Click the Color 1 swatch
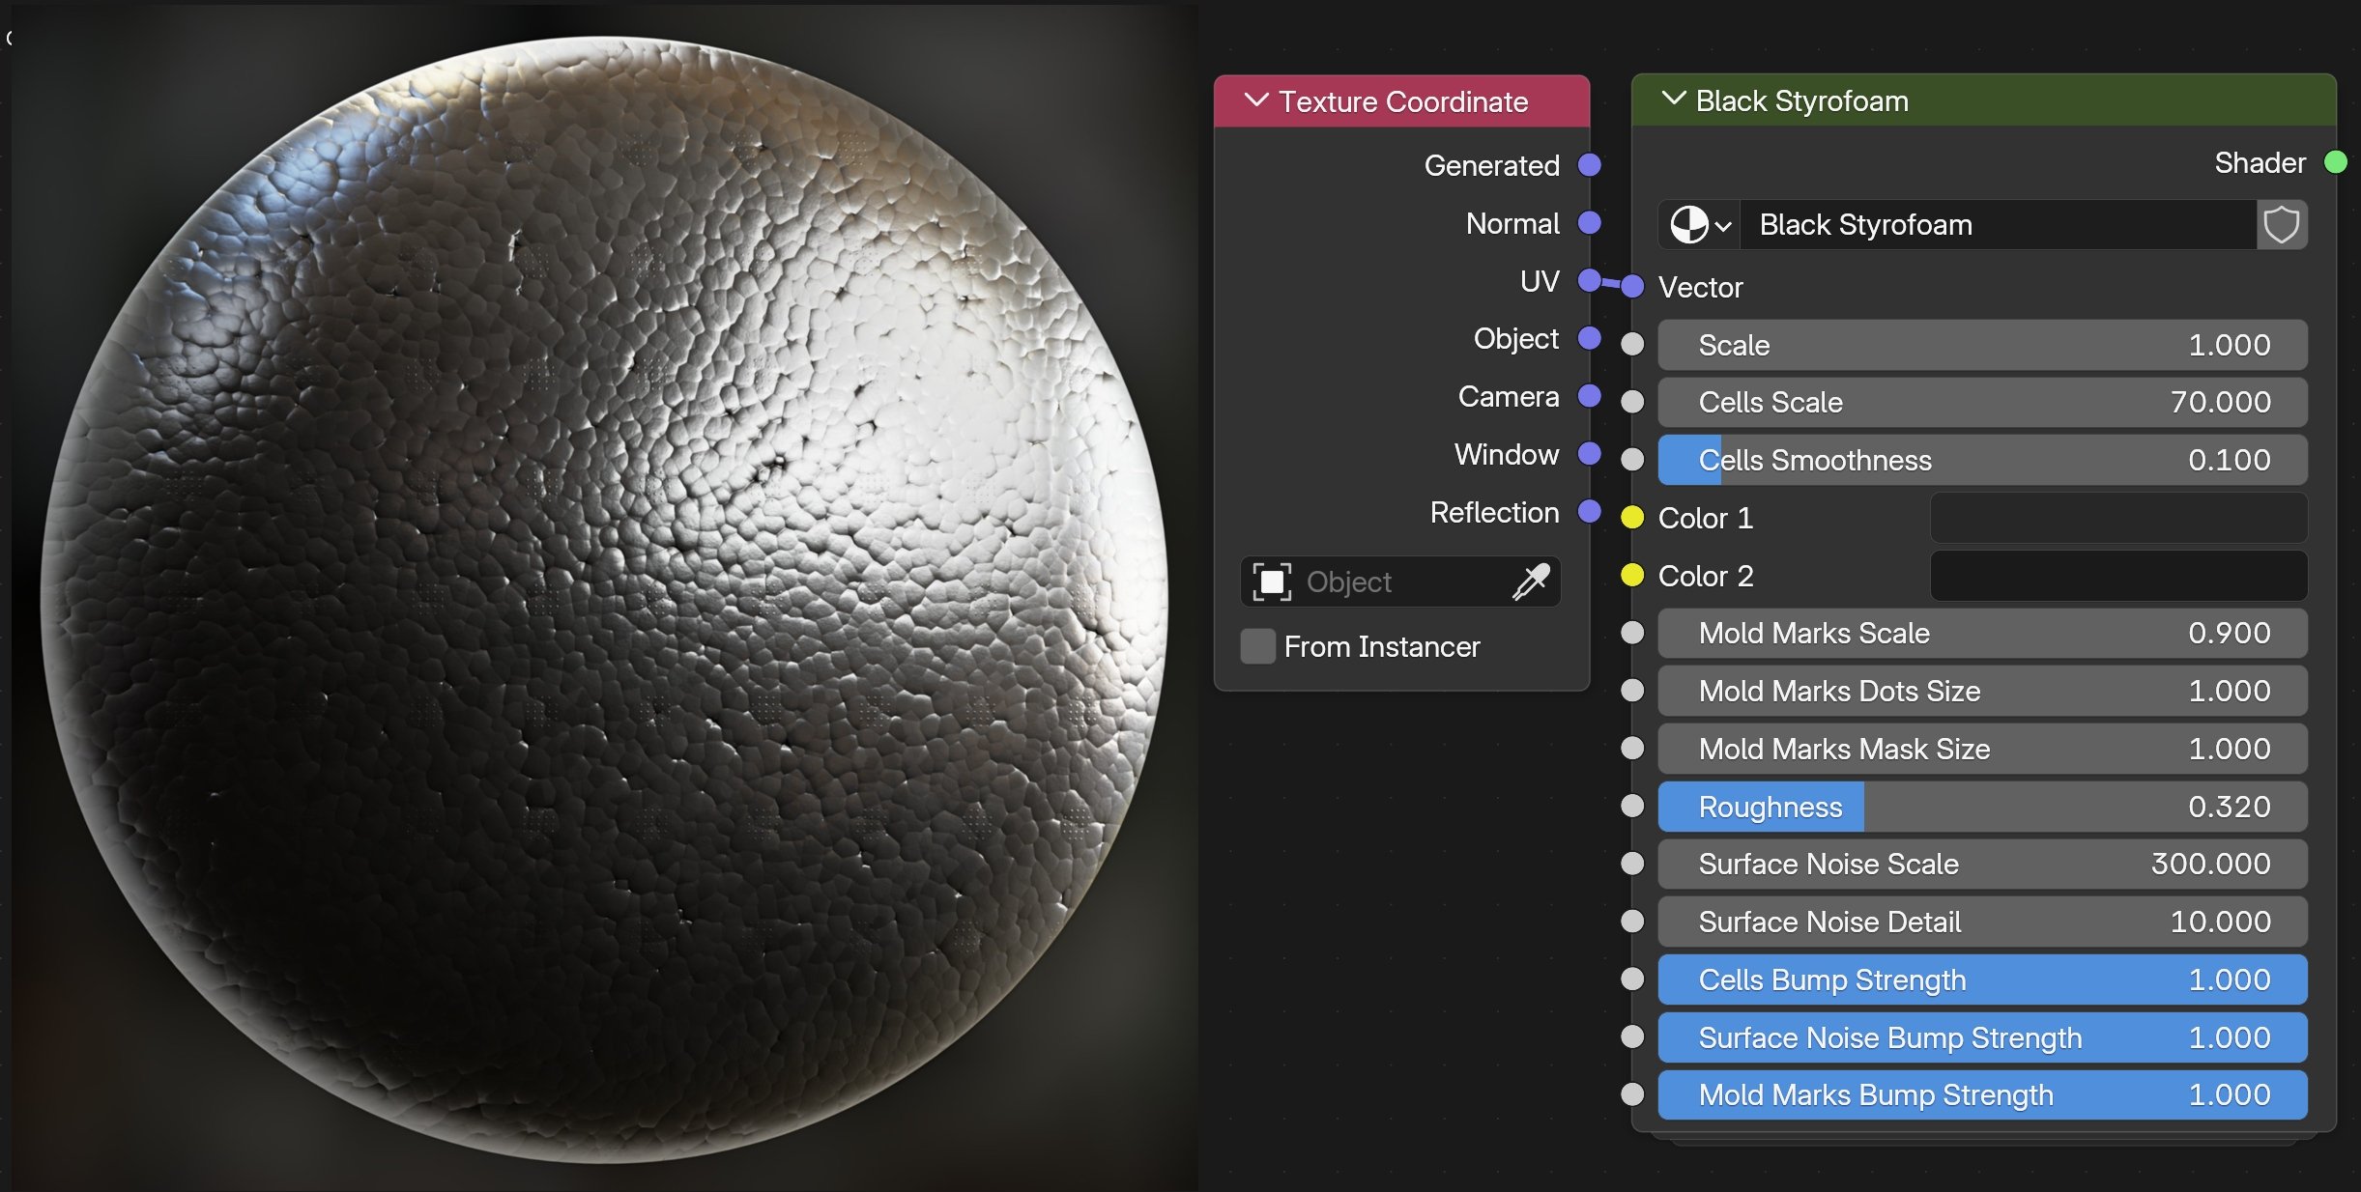 tap(2117, 518)
